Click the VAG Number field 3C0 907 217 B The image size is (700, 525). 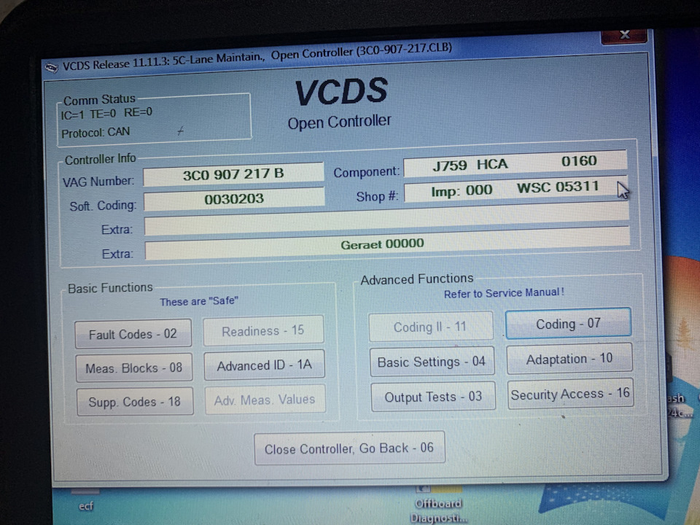point(233,174)
